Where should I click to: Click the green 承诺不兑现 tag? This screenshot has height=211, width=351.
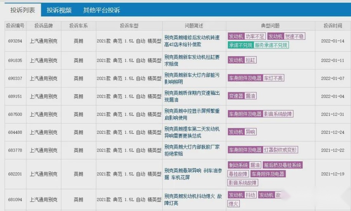pos(241,45)
